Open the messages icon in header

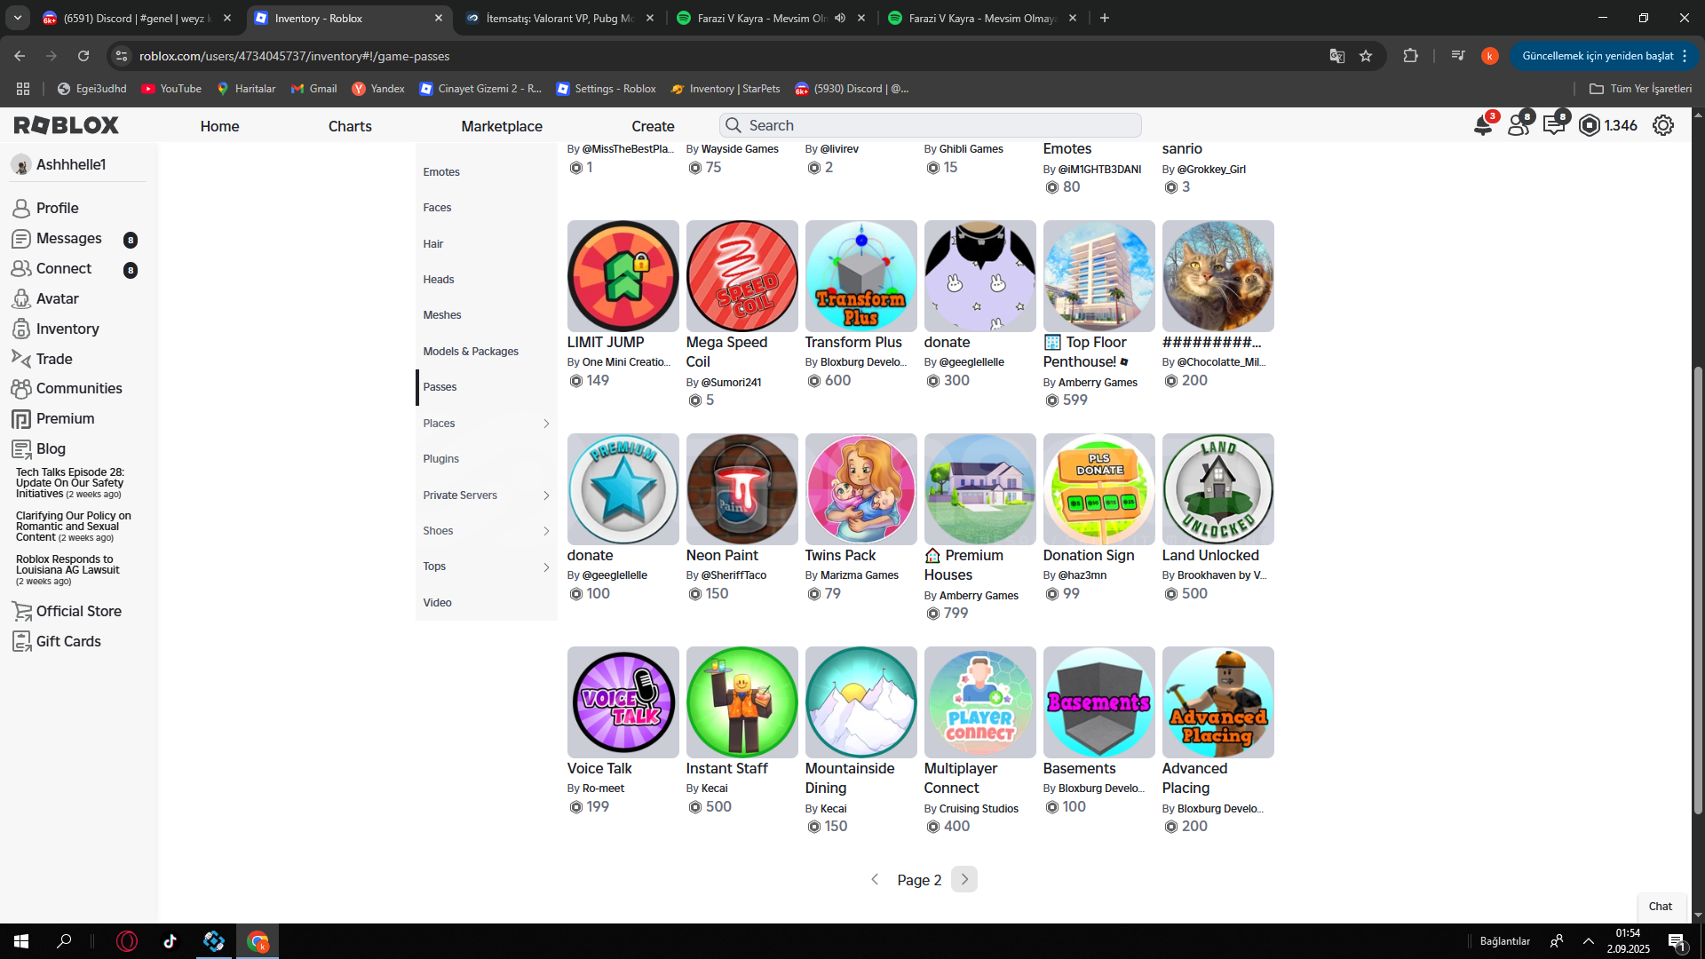(1554, 125)
